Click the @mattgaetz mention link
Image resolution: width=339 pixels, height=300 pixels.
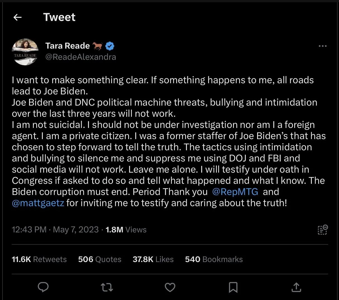38,203
